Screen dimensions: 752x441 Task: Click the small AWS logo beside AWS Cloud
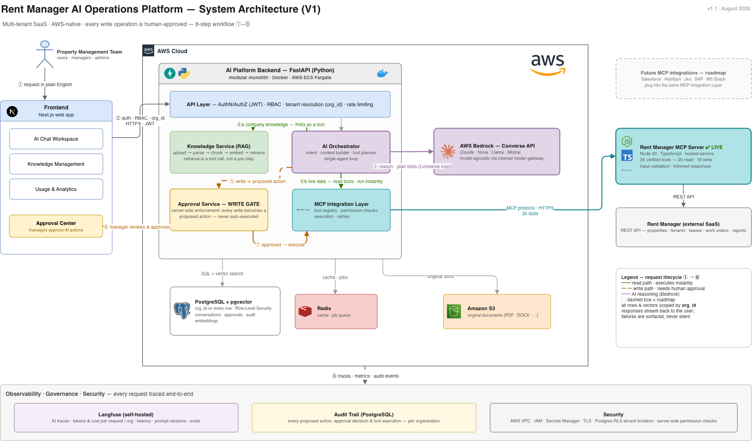point(148,51)
